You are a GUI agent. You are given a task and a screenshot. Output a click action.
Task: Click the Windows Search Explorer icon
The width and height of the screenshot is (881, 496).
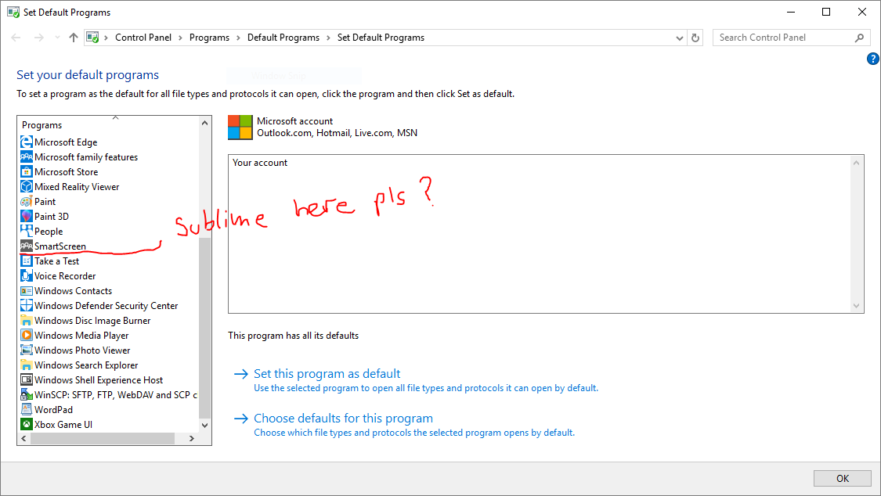coord(27,365)
